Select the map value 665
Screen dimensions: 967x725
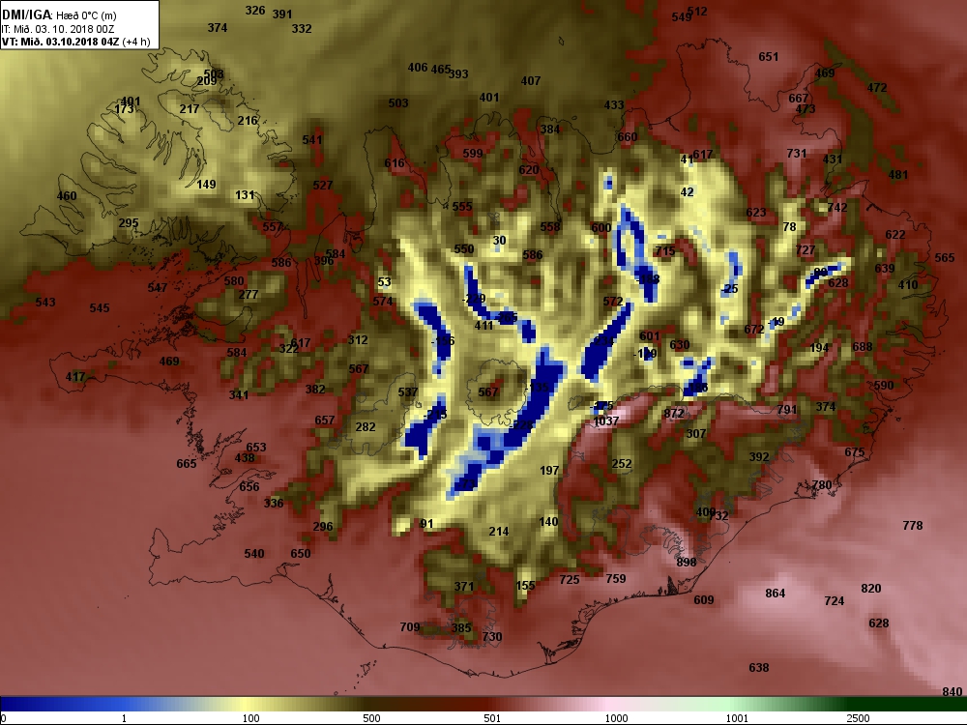tap(187, 463)
